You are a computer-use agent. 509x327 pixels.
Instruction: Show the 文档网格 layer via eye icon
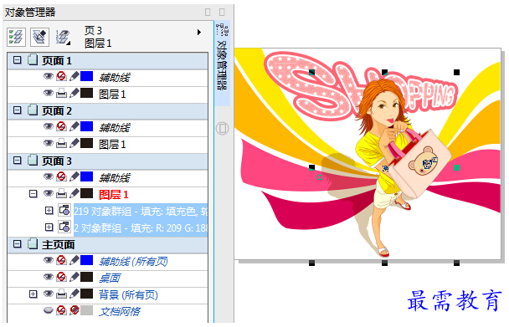(49, 310)
